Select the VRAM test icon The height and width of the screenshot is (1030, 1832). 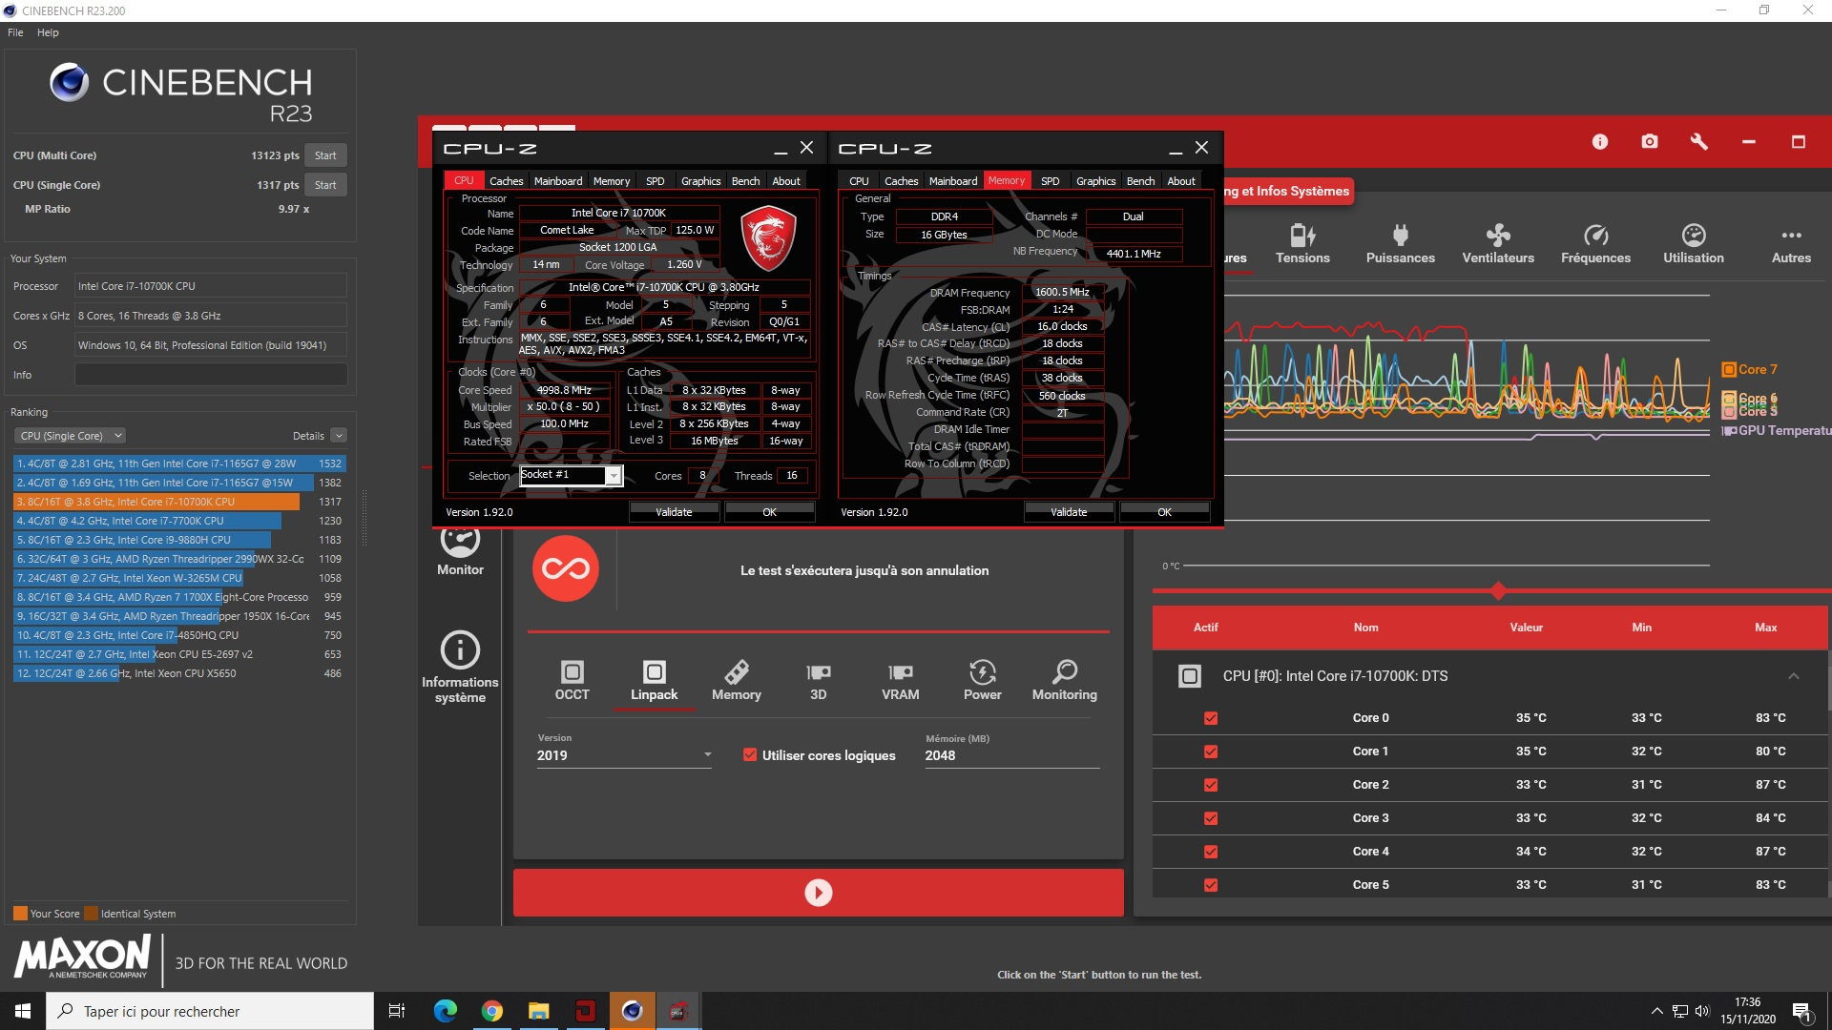[900, 672]
